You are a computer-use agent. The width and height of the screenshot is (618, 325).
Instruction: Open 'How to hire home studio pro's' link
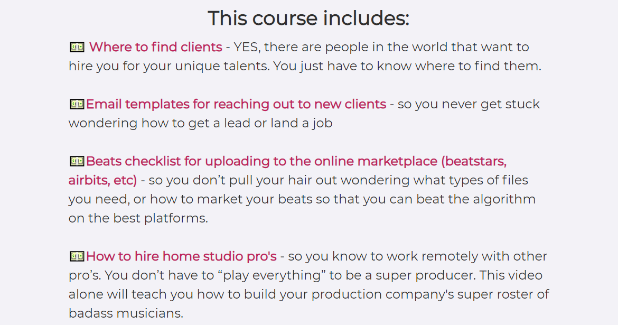click(181, 256)
